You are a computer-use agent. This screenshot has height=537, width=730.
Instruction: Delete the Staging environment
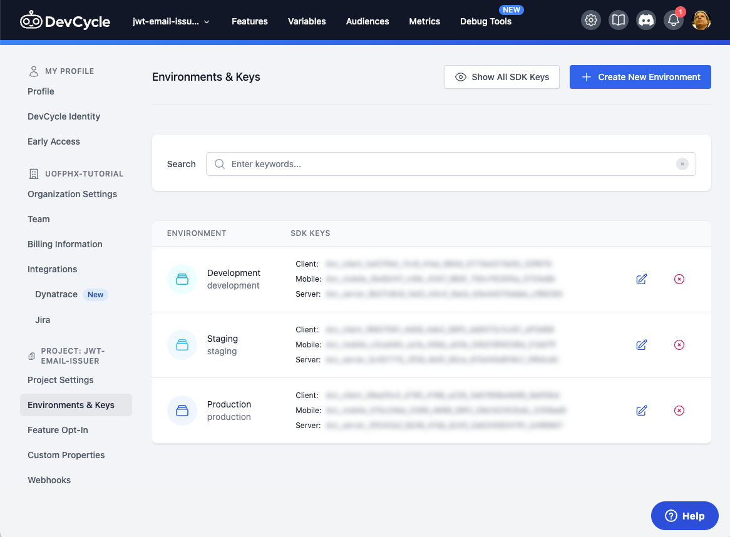click(x=679, y=345)
